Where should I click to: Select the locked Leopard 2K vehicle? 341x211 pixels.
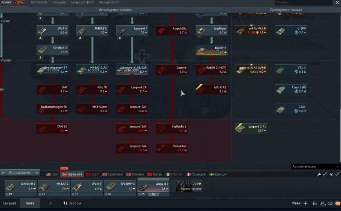click(x=132, y=89)
